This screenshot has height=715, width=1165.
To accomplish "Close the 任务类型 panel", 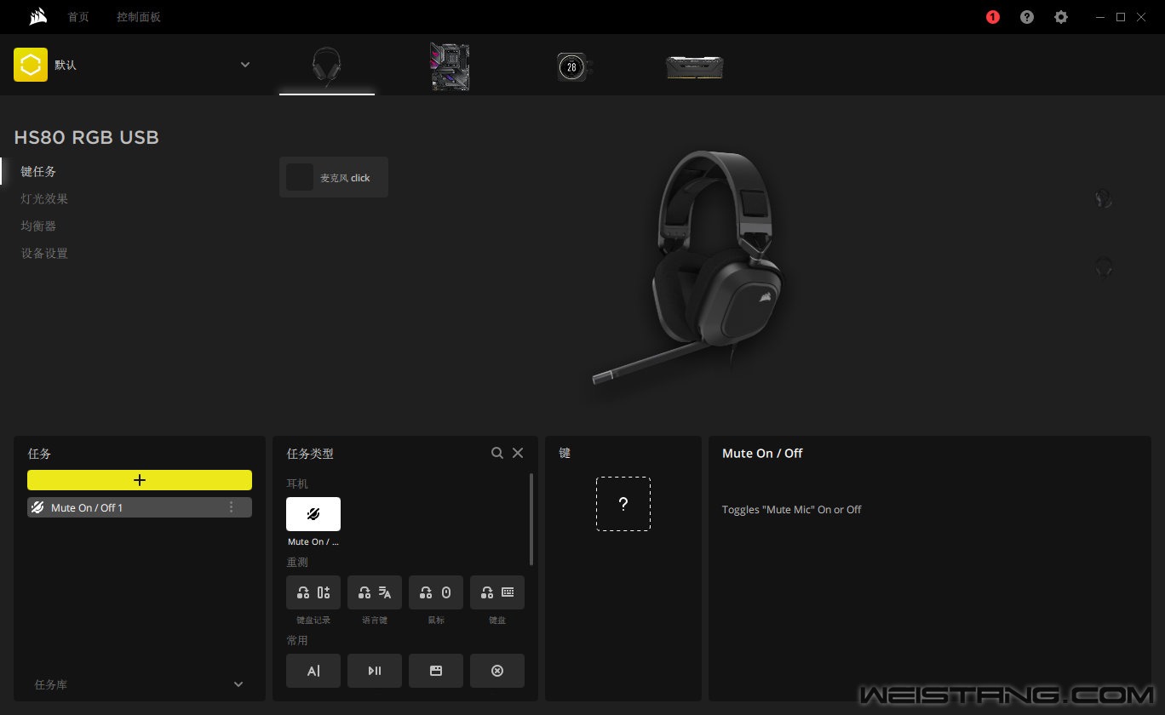I will click(x=518, y=453).
